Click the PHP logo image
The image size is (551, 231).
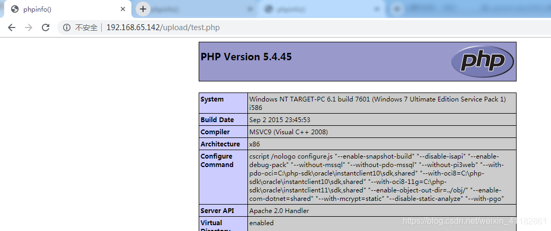click(x=483, y=61)
